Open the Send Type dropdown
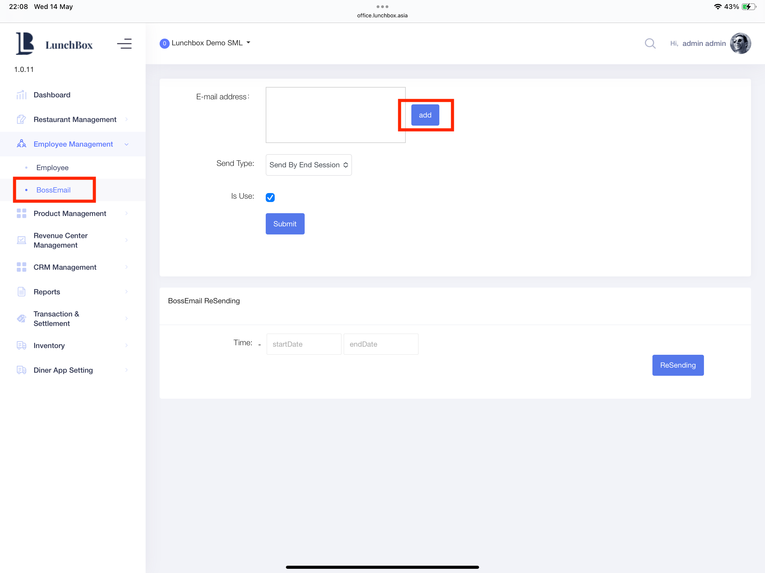This screenshot has height=573, width=765. pos(309,165)
